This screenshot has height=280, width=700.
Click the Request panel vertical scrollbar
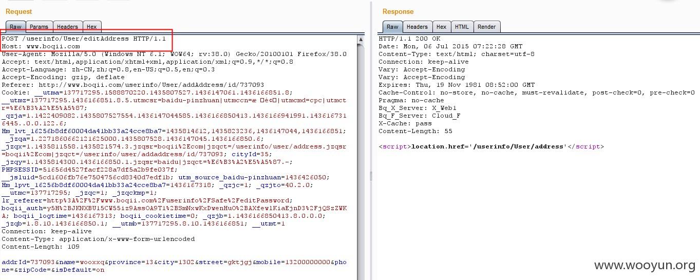coord(361,157)
